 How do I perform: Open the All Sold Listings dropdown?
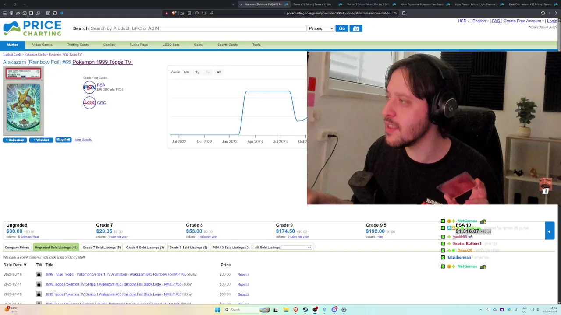point(296,248)
